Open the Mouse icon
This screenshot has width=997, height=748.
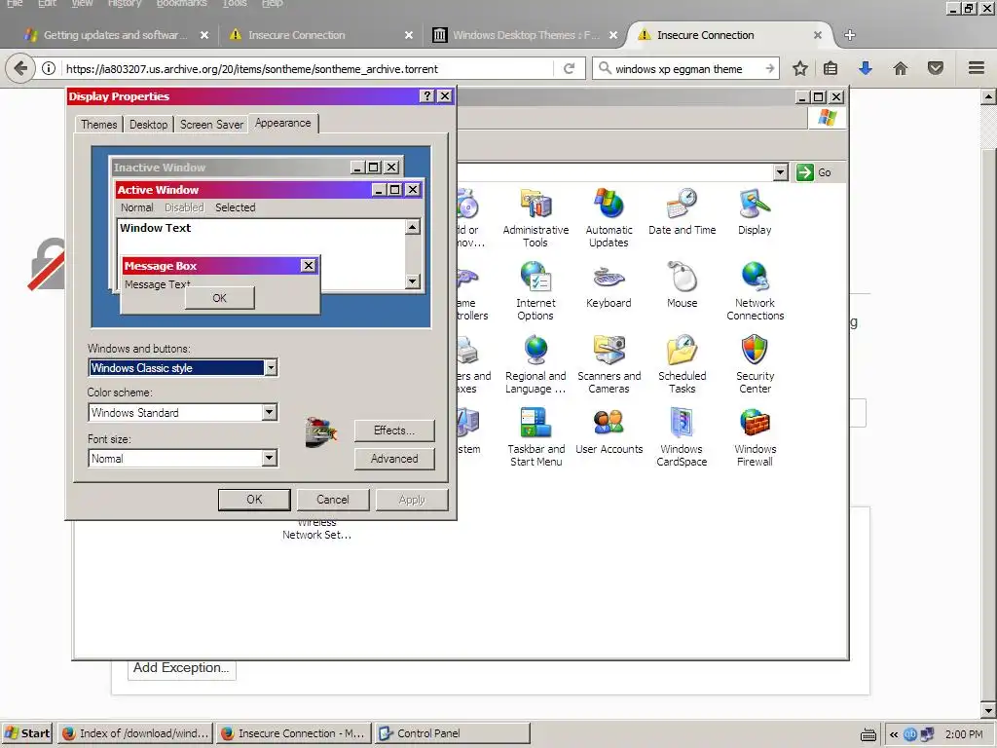coord(682,284)
